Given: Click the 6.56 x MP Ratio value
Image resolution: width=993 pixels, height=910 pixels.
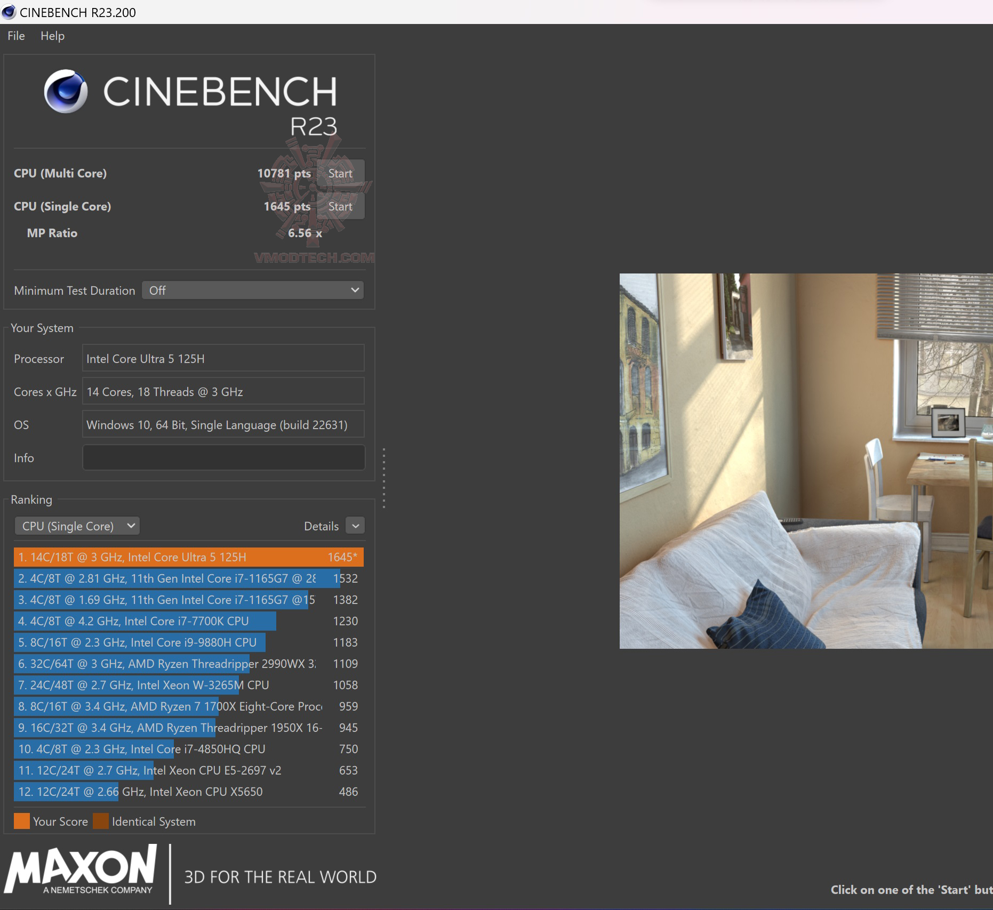Looking at the screenshot, I should click(305, 233).
